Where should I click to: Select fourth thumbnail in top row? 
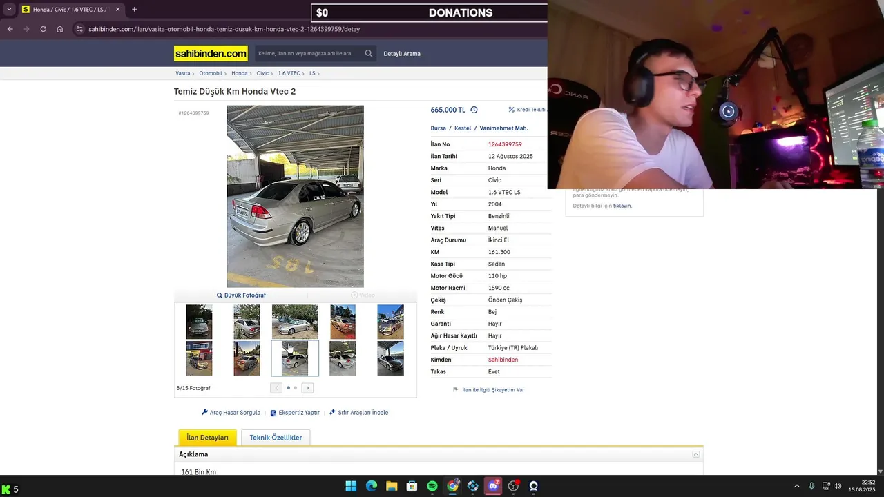pyautogui.click(x=343, y=322)
